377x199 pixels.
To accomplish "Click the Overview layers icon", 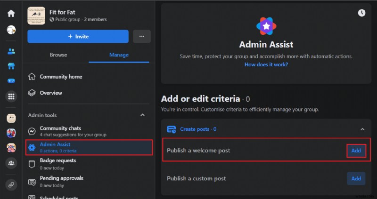I will 32,93.
